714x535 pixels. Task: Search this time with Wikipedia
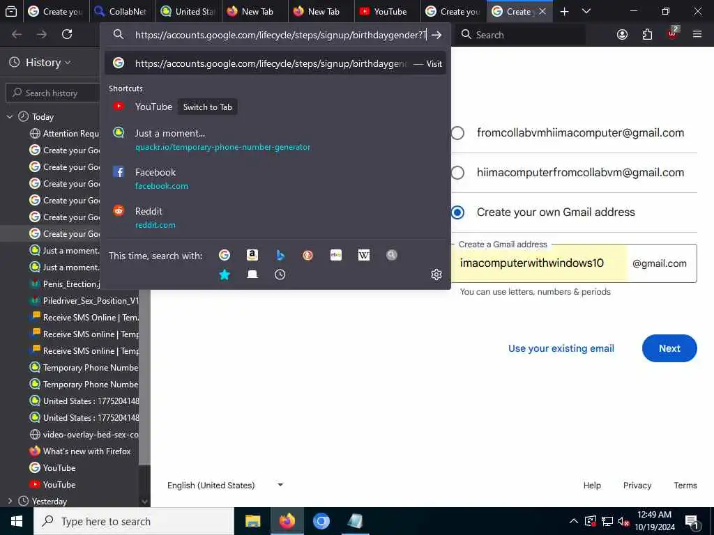click(x=364, y=255)
